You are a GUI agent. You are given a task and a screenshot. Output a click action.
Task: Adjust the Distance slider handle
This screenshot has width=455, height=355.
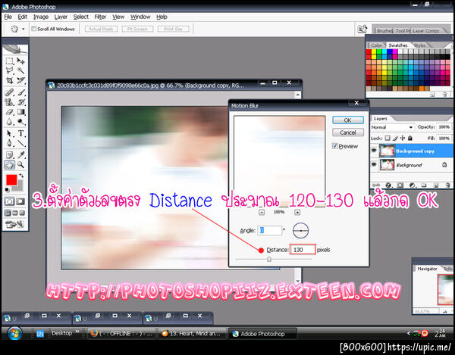(x=269, y=259)
